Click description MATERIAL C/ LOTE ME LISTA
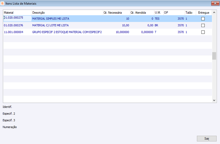Image resolution: width=220 pixels, height=144 pixels. pos(50,25)
